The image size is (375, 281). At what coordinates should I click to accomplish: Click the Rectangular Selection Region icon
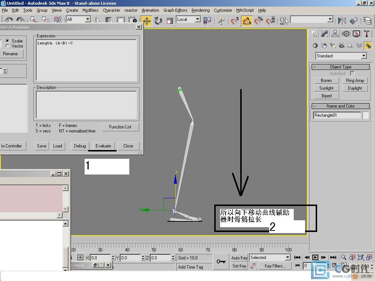[x=121, y=20]
